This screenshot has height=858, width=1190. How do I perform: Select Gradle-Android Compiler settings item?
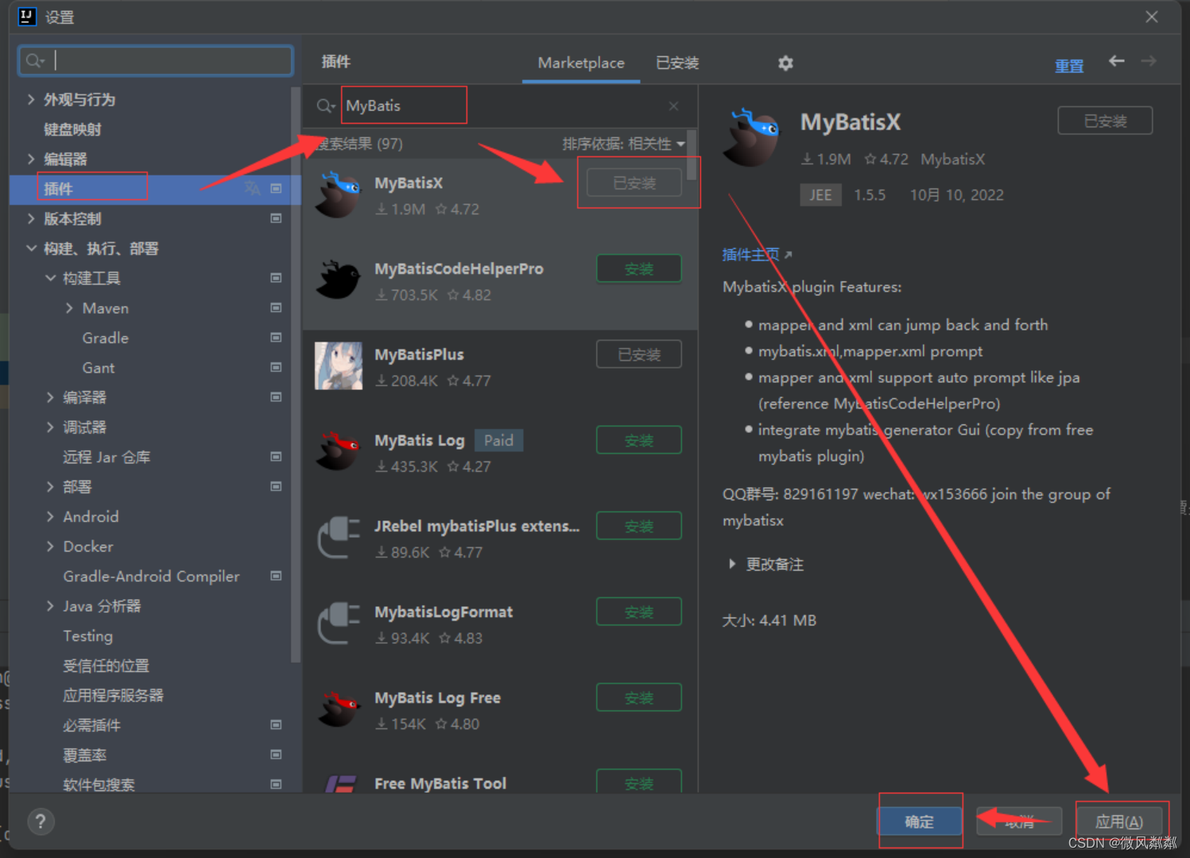(151, 576)
